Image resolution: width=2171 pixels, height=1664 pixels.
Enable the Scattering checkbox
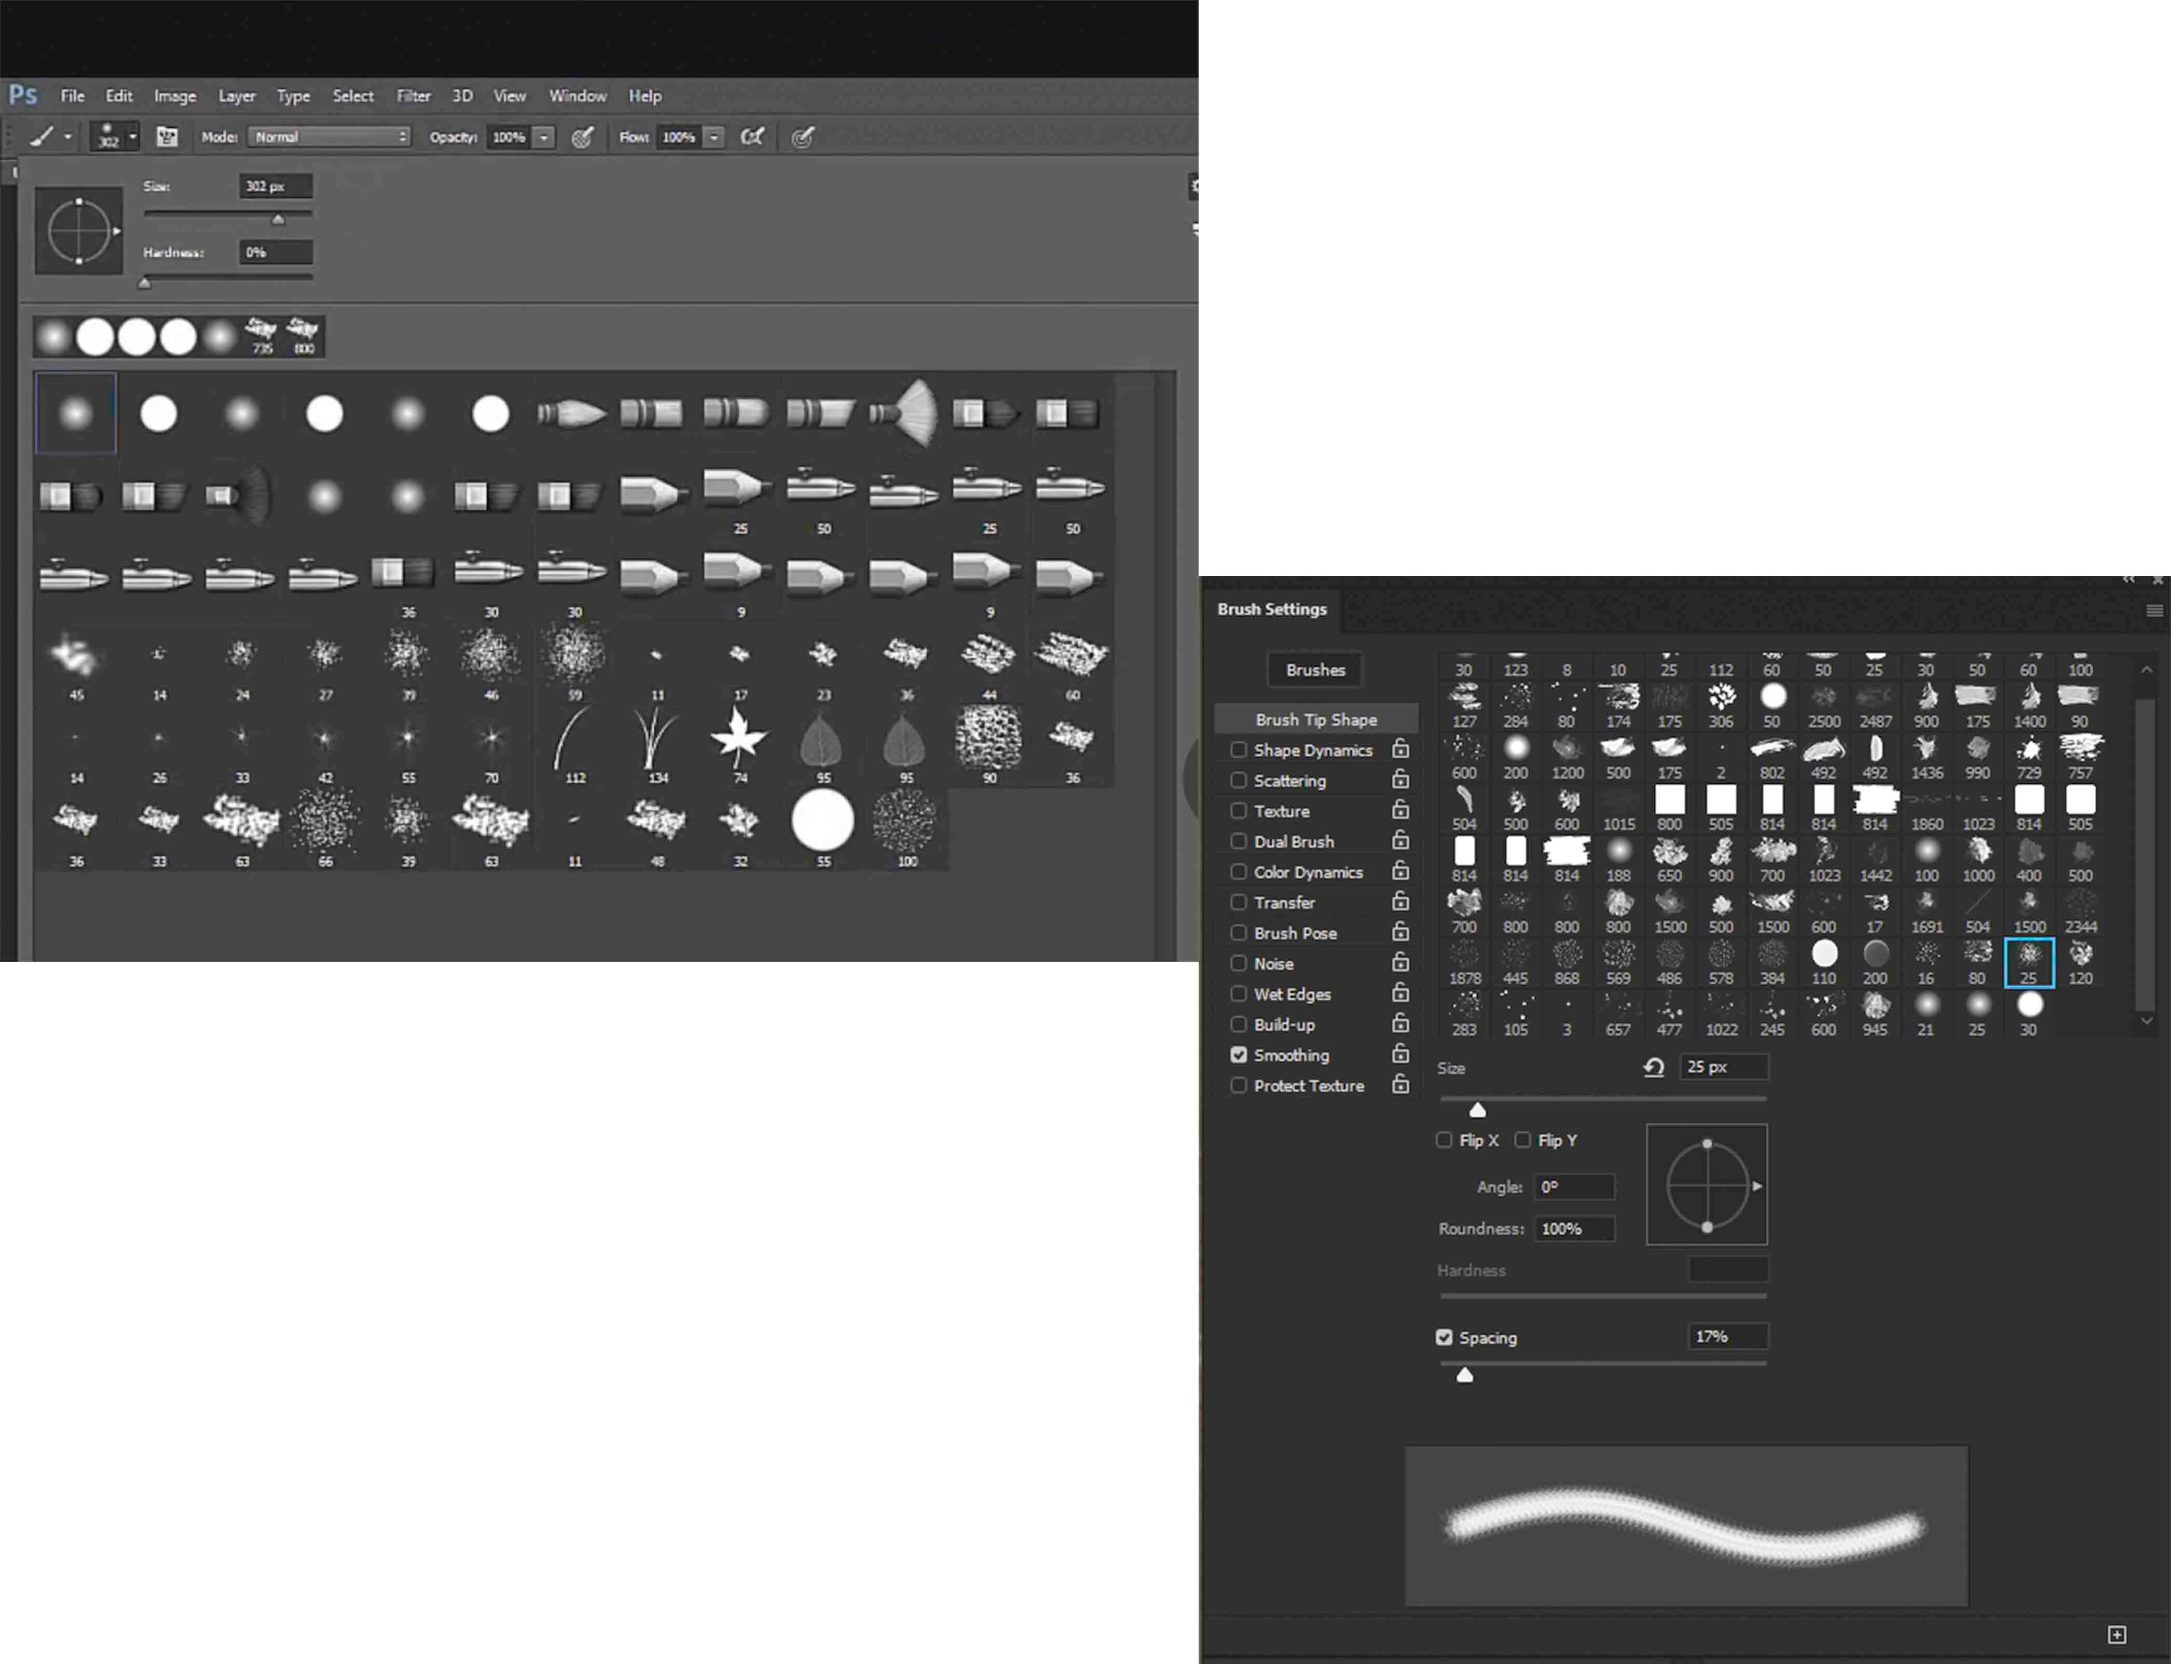click(1239, 781)
